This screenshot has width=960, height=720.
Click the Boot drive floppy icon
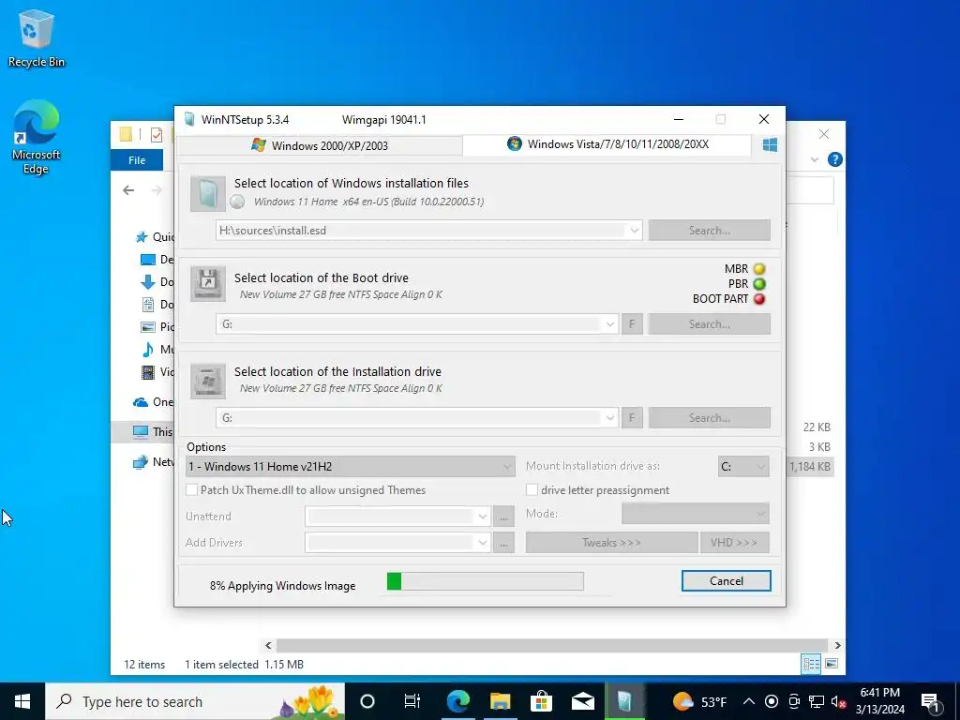coord(208,283)
